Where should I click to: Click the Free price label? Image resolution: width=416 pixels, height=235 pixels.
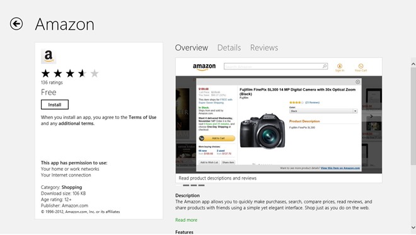click(x=49, y=93)
